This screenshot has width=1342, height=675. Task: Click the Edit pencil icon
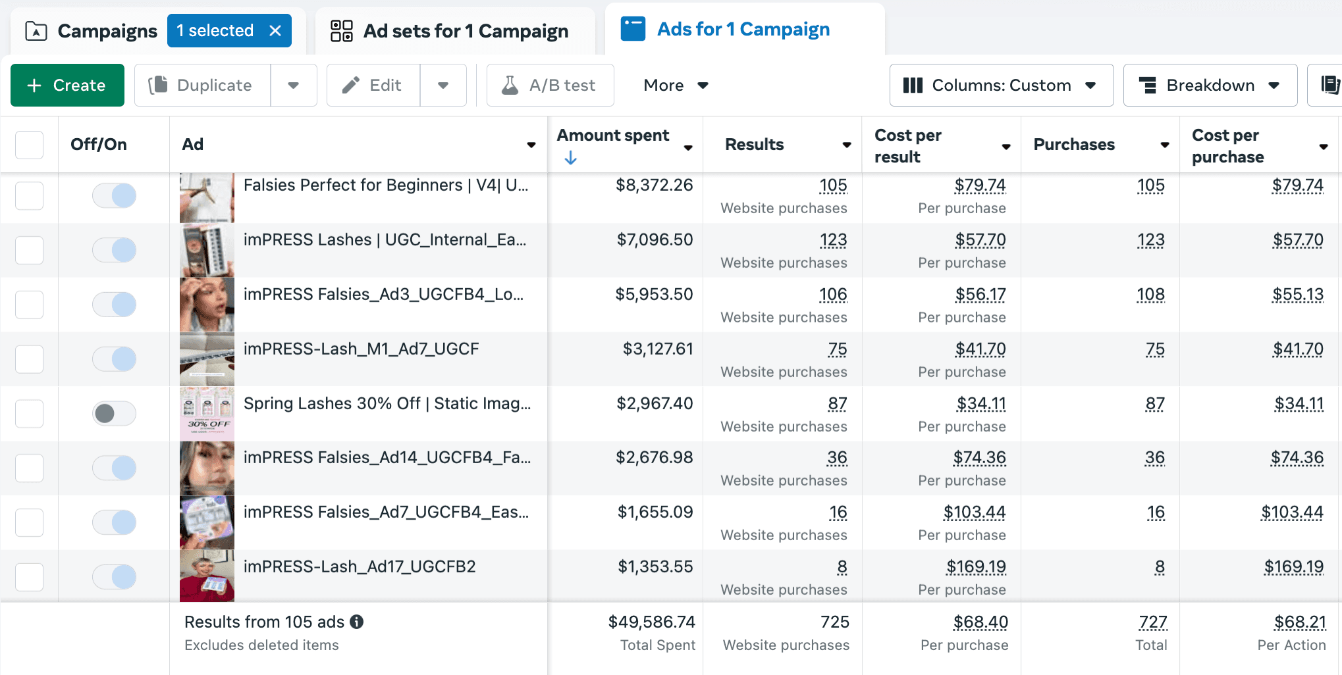351,85
